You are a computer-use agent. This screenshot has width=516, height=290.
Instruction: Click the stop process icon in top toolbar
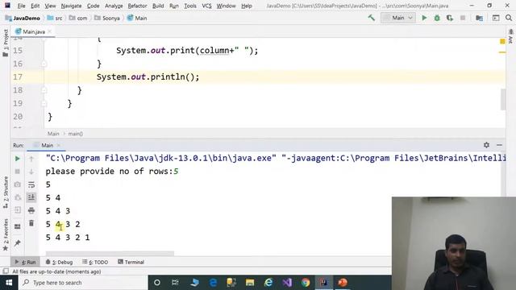pyautogui.click(x=463, y=18)
